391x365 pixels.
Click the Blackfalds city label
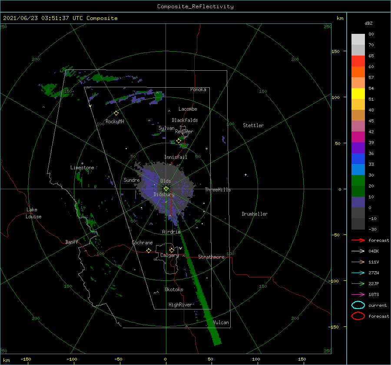point(185,120)
